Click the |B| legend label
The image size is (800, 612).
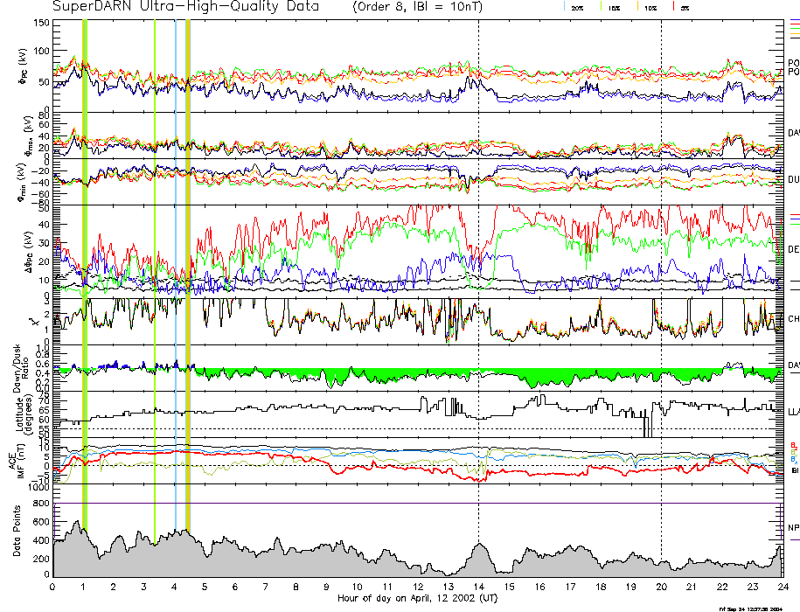794,470
